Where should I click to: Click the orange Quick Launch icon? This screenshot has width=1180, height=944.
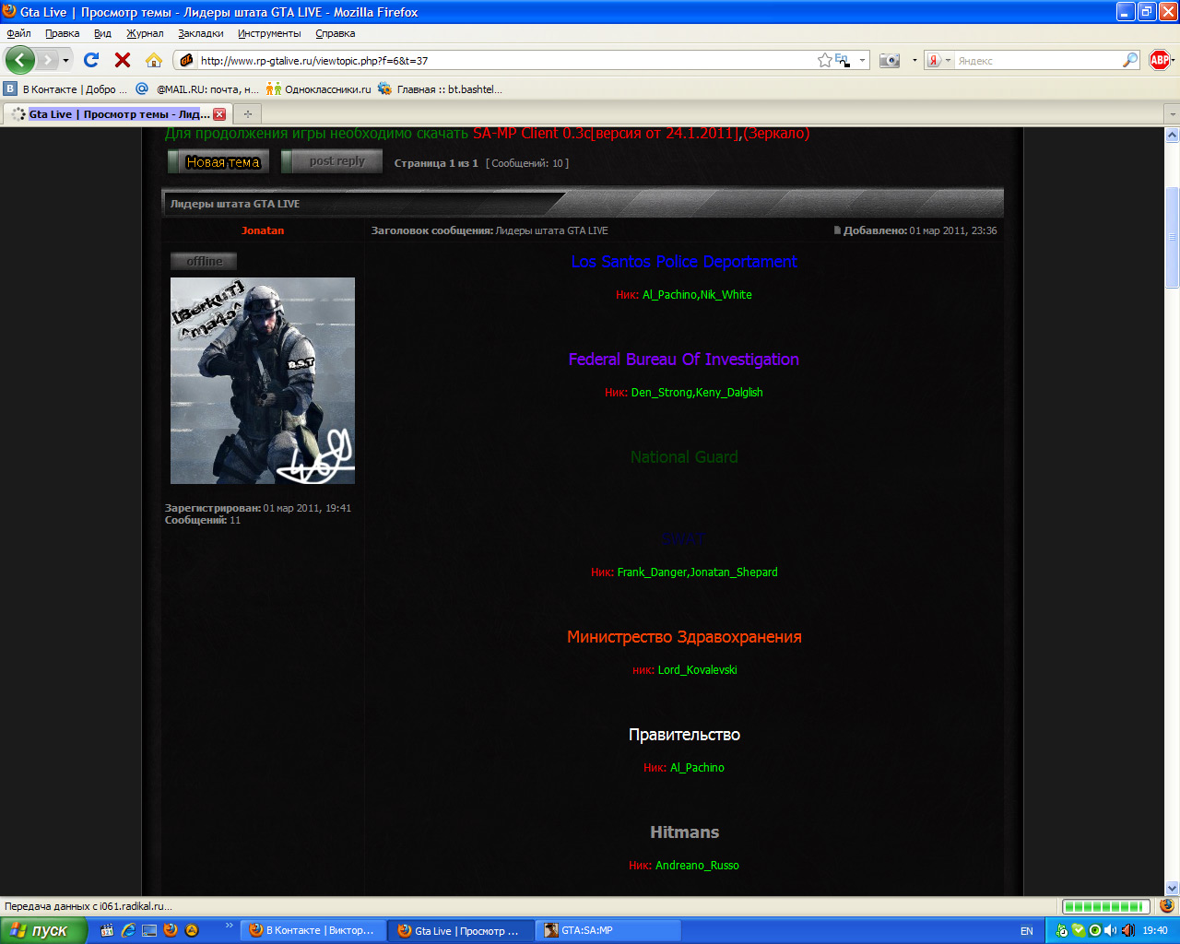(192, 930)
